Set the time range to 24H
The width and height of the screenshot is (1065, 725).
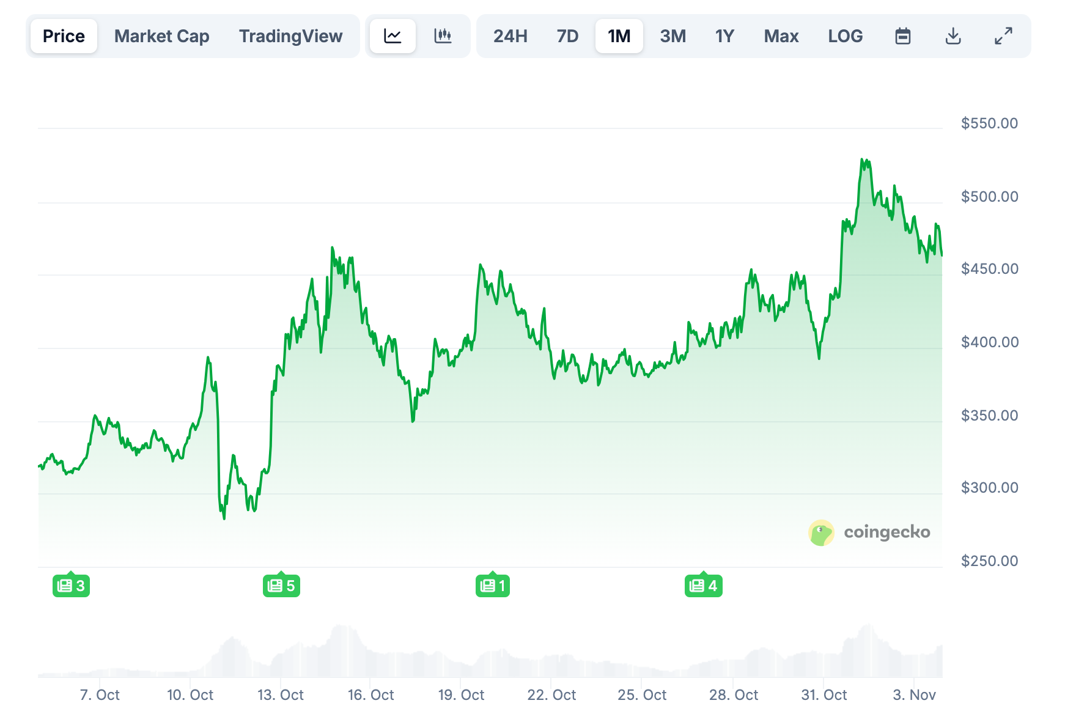point(510,36)
